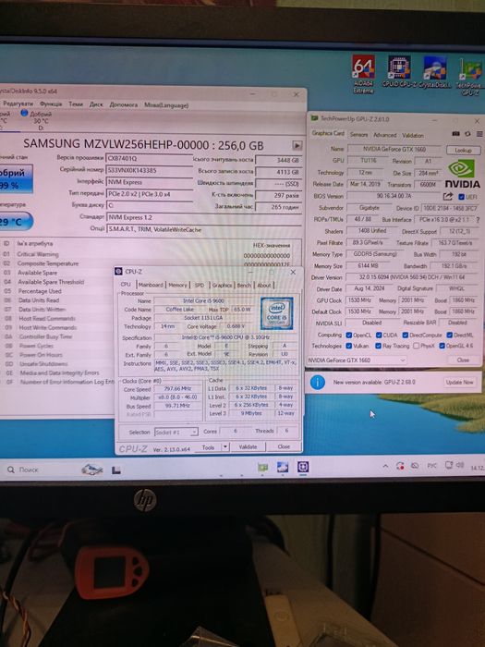Open CrystalDiskInfo Theme menu
The height and width of the screenshot is (647, 485).
coord(76,104)
